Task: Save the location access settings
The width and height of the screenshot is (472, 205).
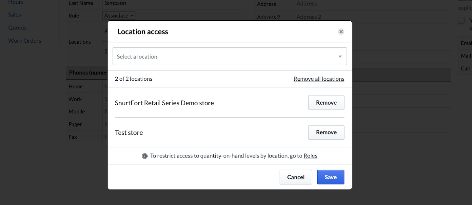Action: coord(330,177)
